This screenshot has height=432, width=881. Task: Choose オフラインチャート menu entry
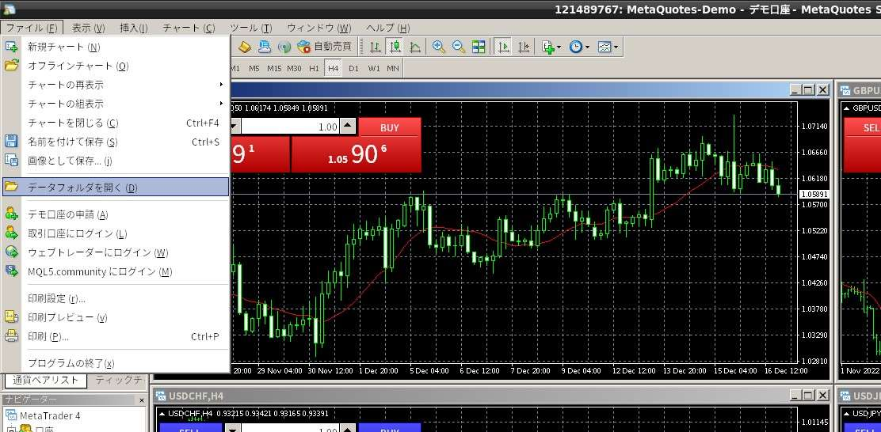coord(116,66)
